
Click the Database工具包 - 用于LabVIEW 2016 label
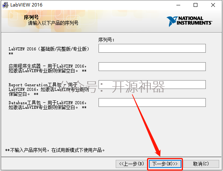47,105
